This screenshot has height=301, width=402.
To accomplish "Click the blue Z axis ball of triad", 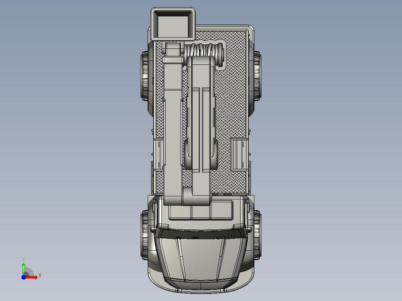I will pos(23,277).
